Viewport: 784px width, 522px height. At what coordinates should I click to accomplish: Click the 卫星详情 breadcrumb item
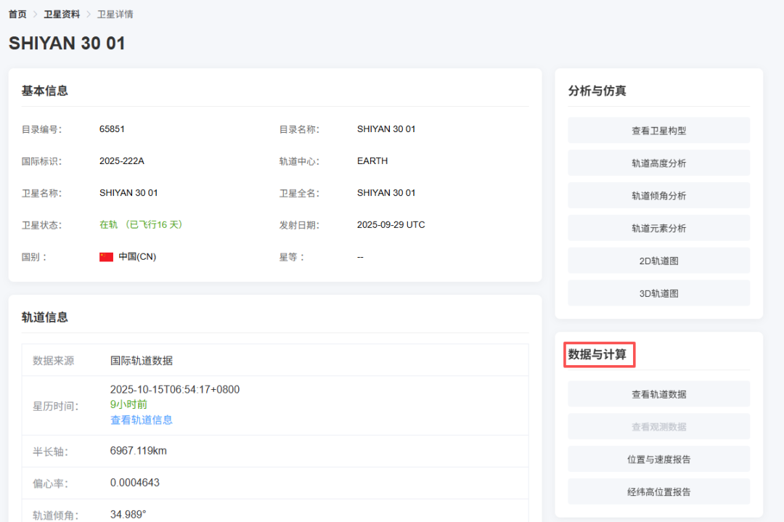pos(115,15)
